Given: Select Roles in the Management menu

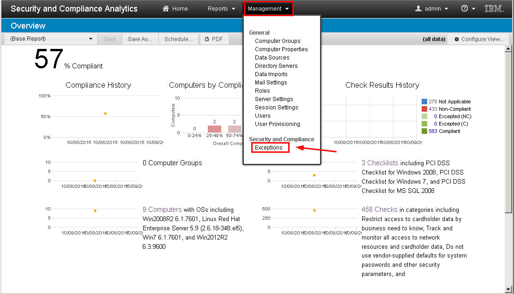Looking at the screenshot, I should (262, 91).
